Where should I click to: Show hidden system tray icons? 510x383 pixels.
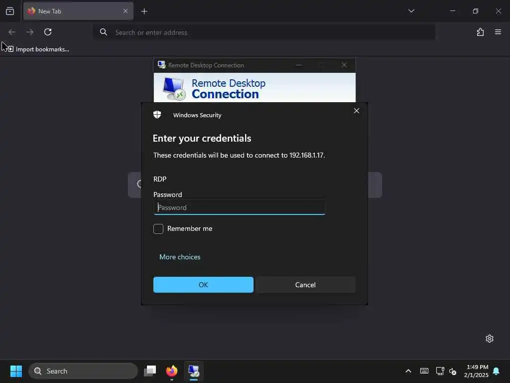[408, 371]
